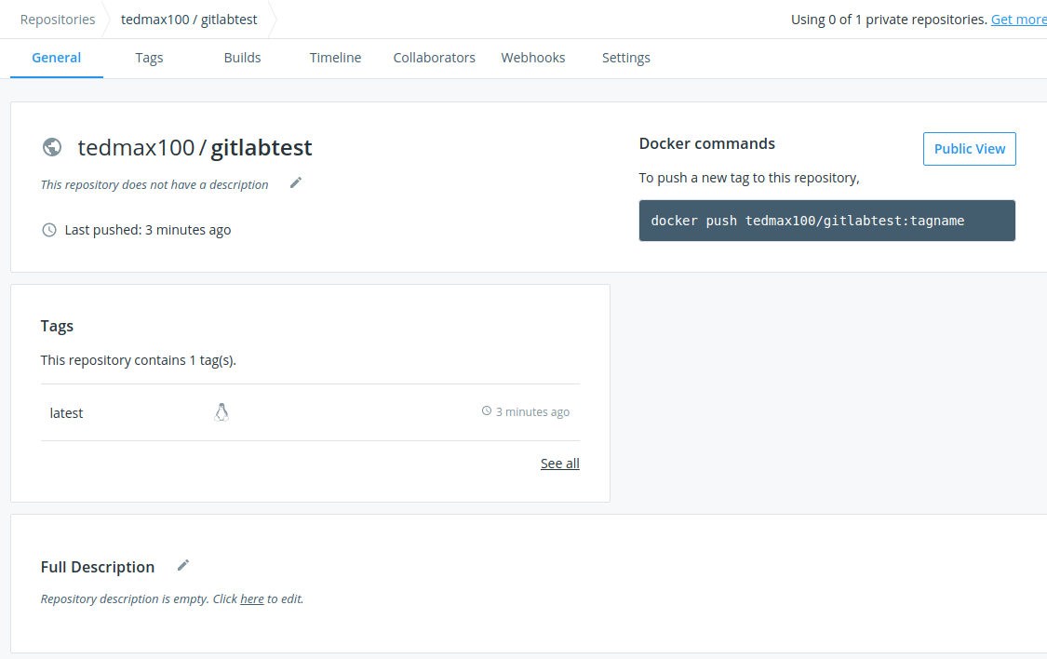The image size is (1047, 659).
Task: Edit Full Description with pencil icon
Action: coord(183,565)
